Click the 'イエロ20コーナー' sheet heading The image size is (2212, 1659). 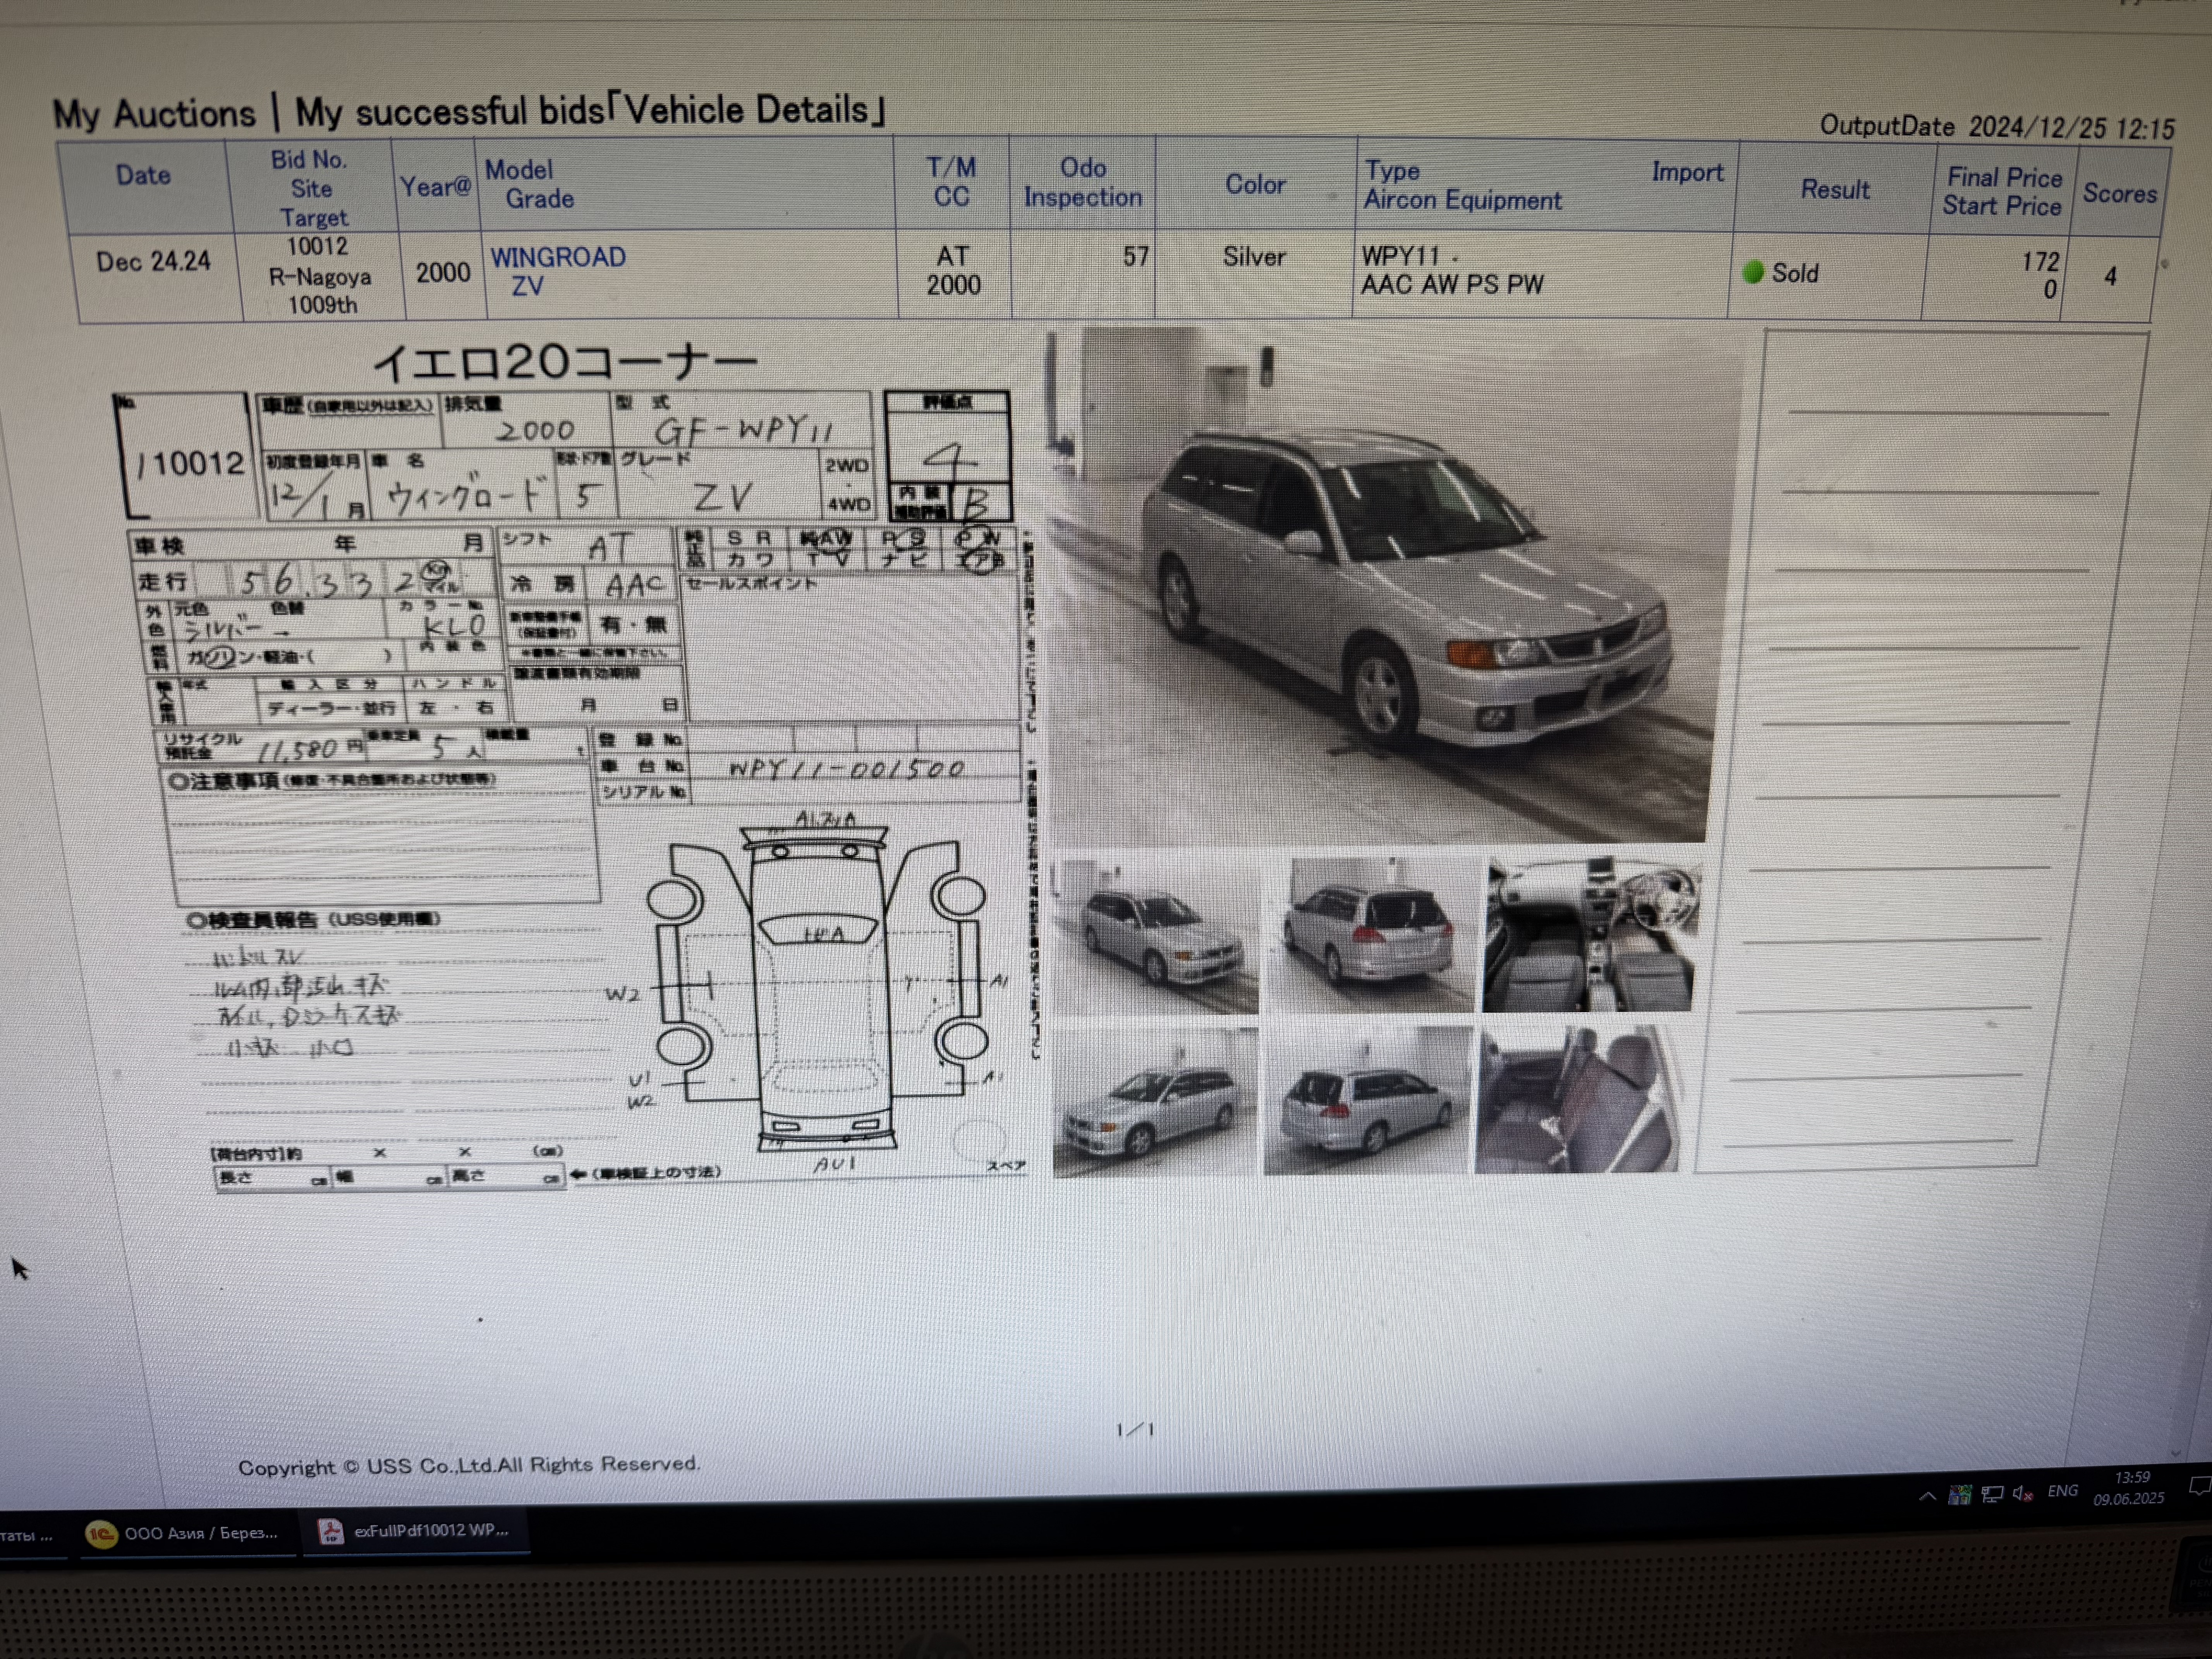(565, 362)
